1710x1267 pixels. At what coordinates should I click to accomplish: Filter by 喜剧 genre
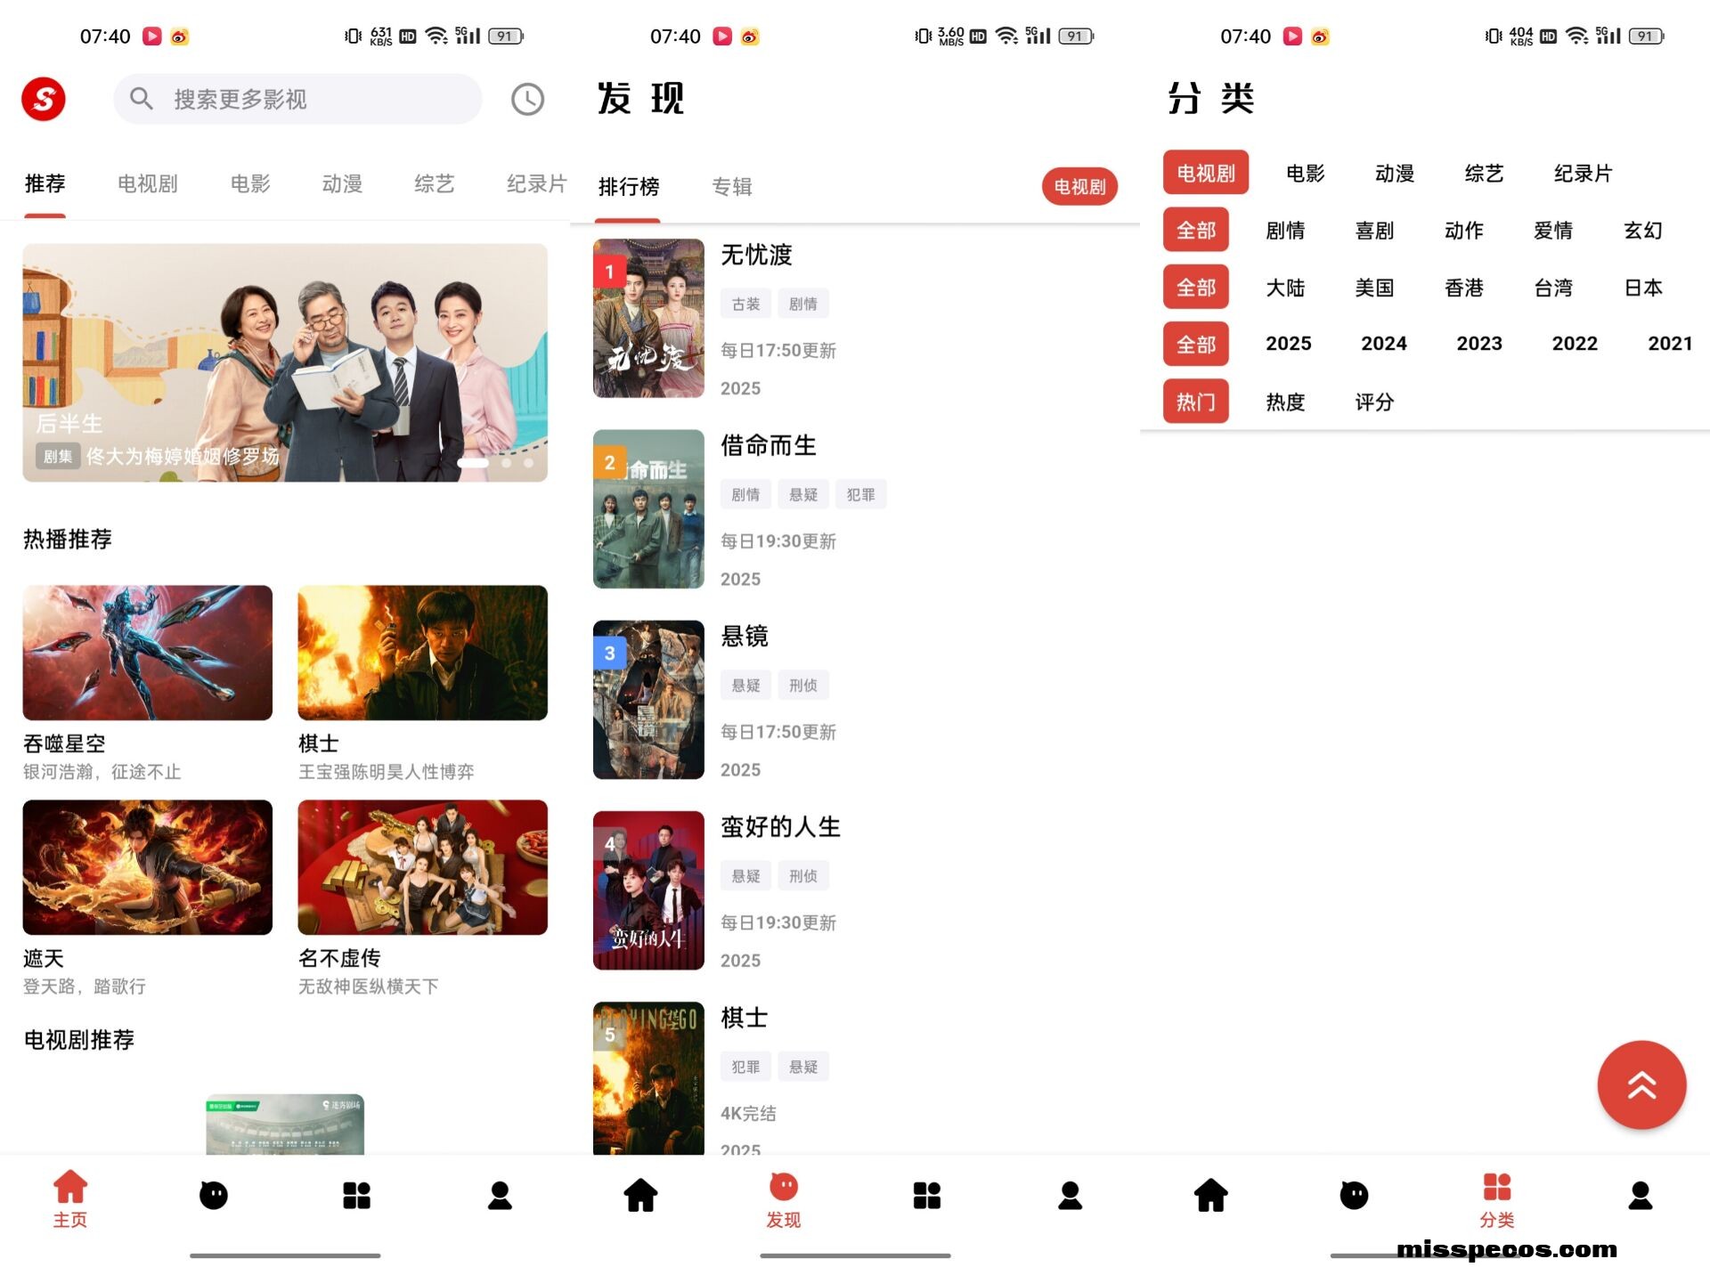pos(1374,230)
